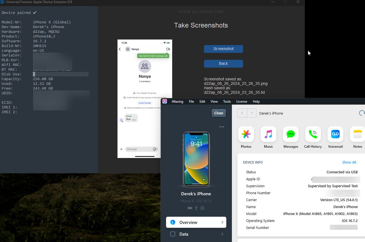Open the License menu
Image resolution: width=365 pixels, height=242 pixels.
[x=242, y=102]
